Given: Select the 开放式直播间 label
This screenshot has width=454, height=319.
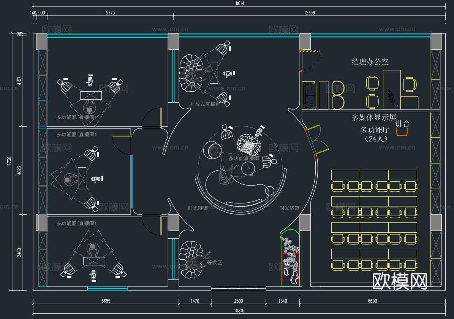Looking at the screenshot, I should pyautogui.click(x=205, y=104).
